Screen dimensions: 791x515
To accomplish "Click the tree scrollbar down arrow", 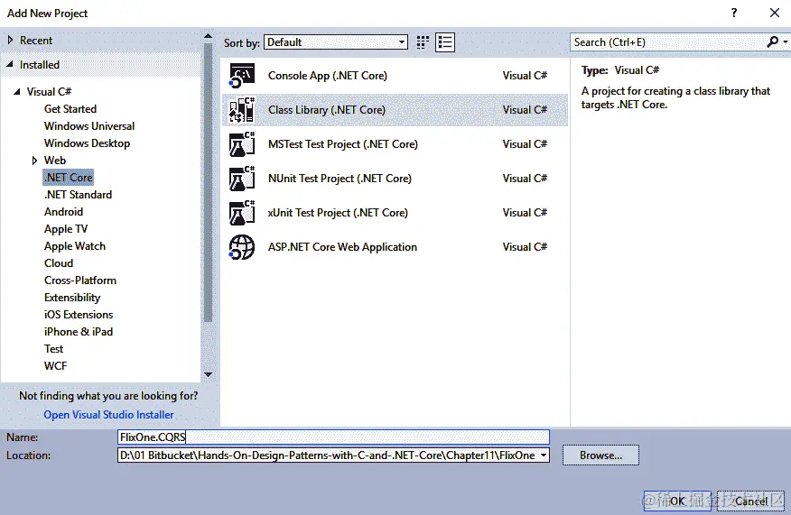I will click(208, 374).
